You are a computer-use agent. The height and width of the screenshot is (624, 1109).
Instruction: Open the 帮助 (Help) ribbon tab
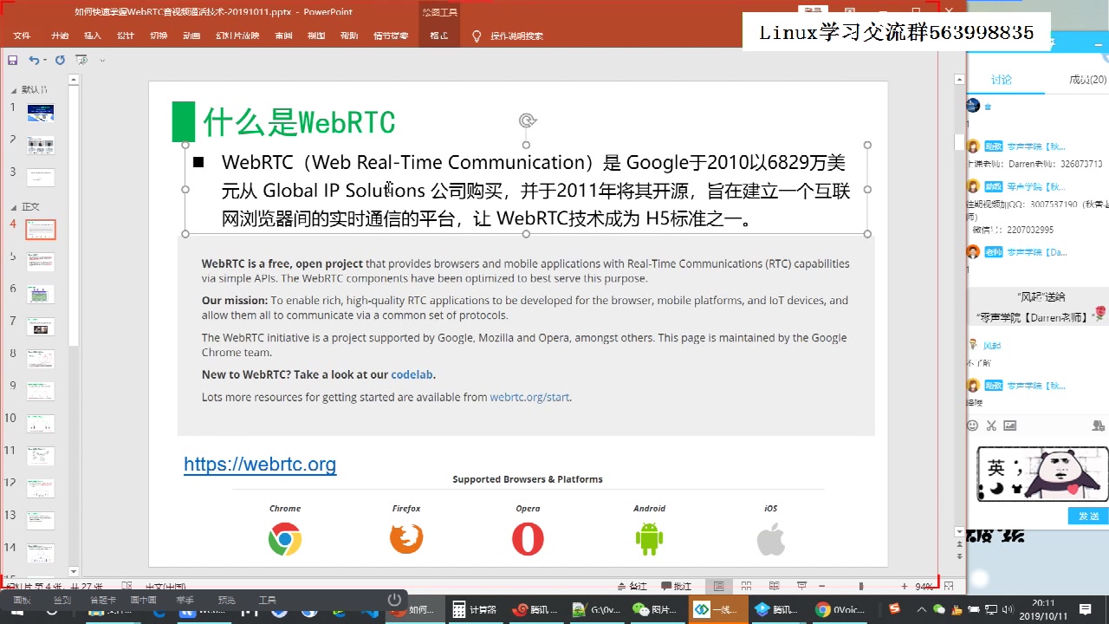tap(349, 36)
